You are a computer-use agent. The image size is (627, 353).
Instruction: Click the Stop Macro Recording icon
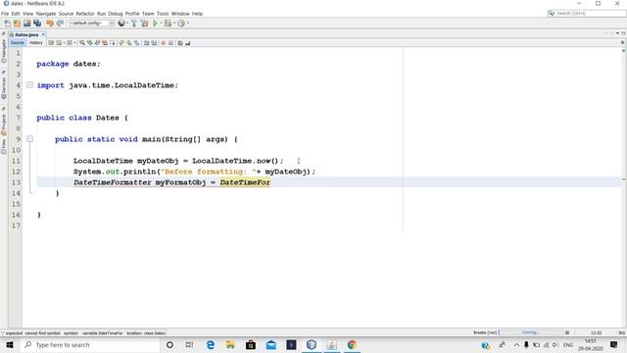tap(170, 43)
